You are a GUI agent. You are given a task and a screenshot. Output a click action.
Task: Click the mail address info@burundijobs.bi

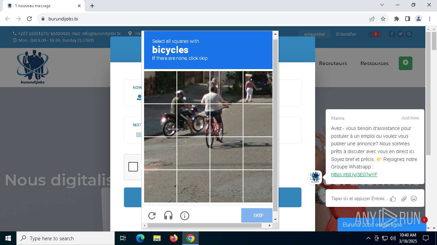click(101, 33)
